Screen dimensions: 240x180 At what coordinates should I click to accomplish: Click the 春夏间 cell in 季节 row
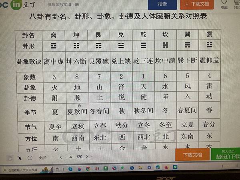[x=187, y=110]
